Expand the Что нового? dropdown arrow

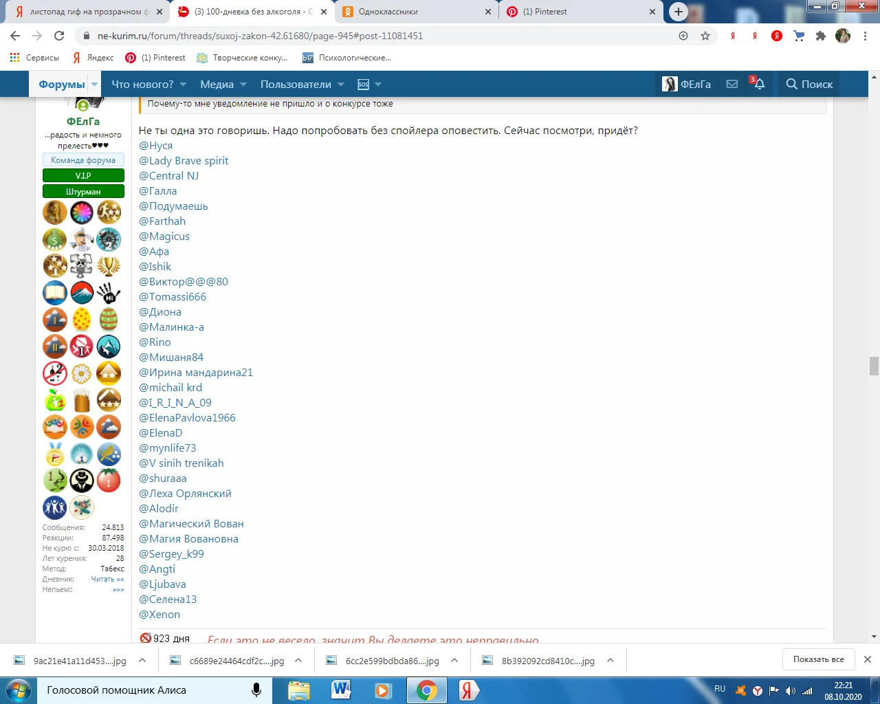coord(184,85)
